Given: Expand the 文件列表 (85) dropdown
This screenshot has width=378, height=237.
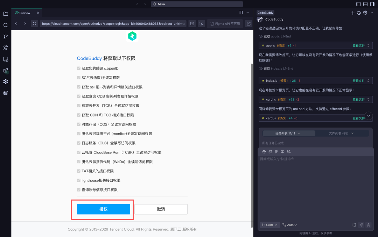Looking at the screenshot, I should click(x=342, y=133).
